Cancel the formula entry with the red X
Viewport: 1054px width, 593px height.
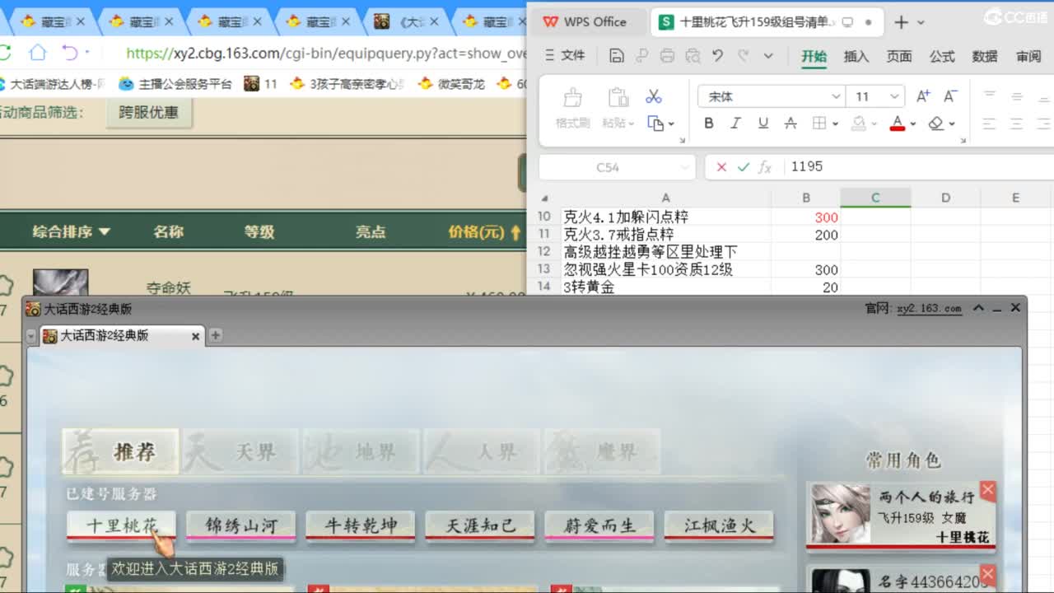point(721,167)
